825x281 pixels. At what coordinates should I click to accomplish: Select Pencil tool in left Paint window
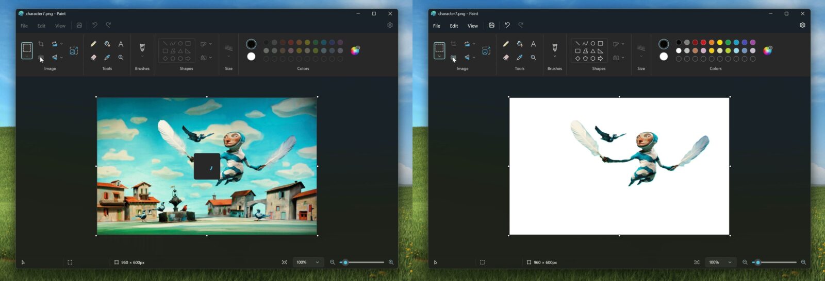(93, 44)
